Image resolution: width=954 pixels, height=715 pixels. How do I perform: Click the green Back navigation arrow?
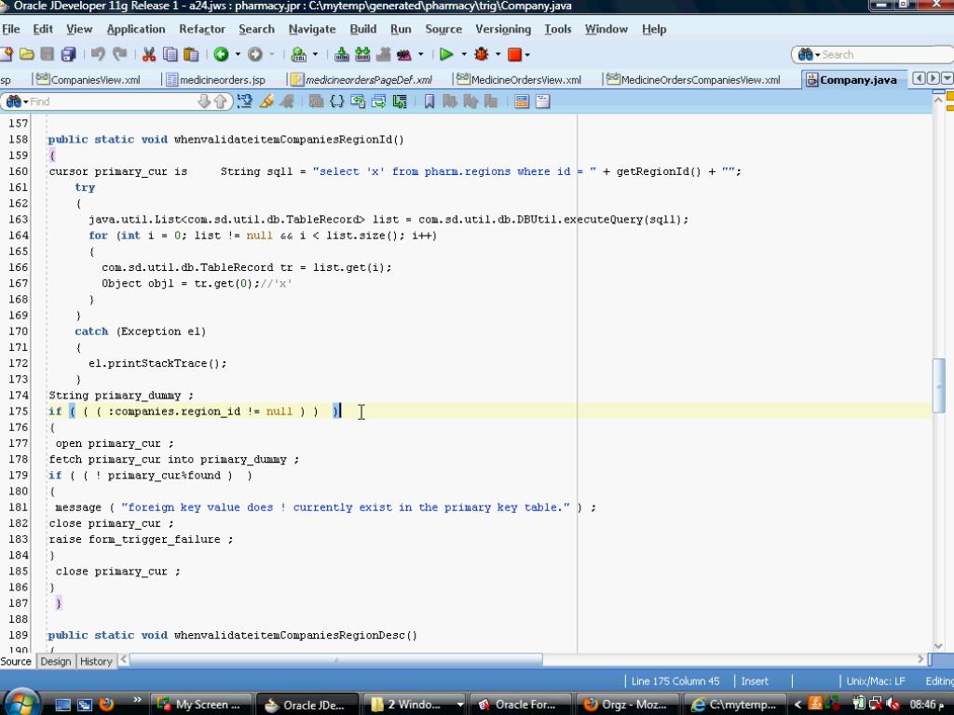click(x=221, y=55)
